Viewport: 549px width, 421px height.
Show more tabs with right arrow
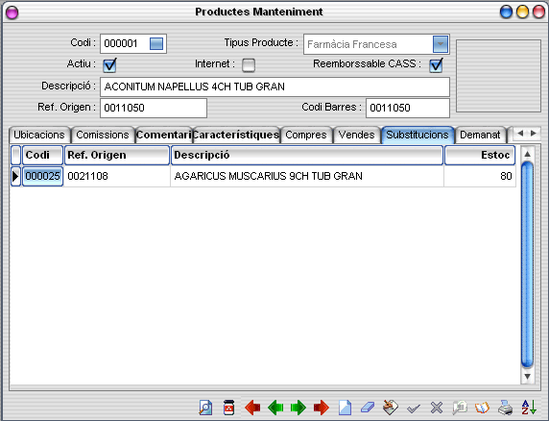point(534,134)
